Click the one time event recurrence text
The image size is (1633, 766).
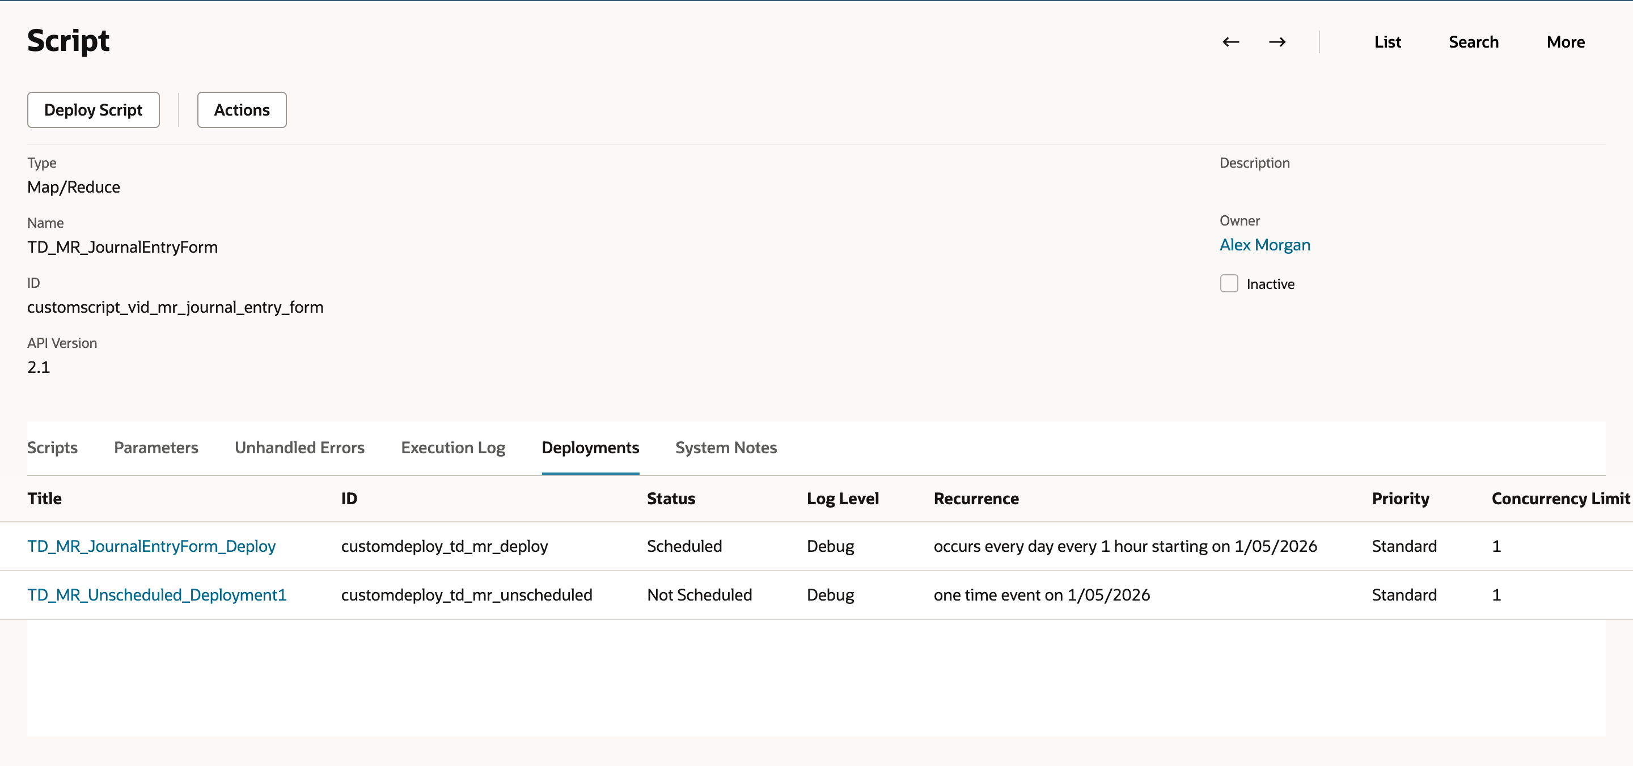(x=1041, y=595)
